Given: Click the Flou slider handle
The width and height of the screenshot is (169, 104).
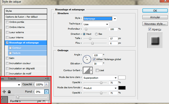Looking at the screenshot, I should [x=92, y=43].
